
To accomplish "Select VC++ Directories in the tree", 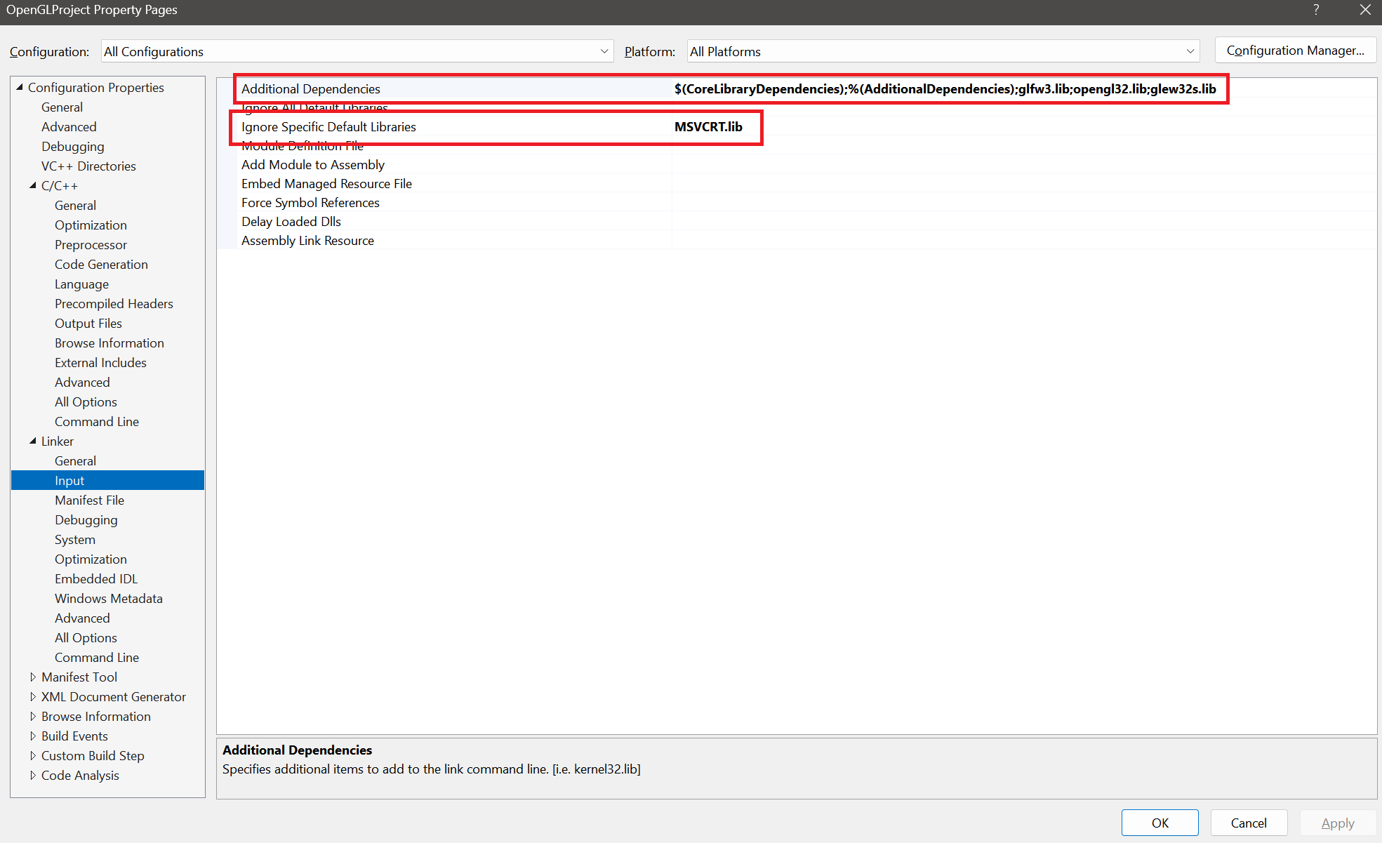I will pyautogui.click(x=88, y=166).
